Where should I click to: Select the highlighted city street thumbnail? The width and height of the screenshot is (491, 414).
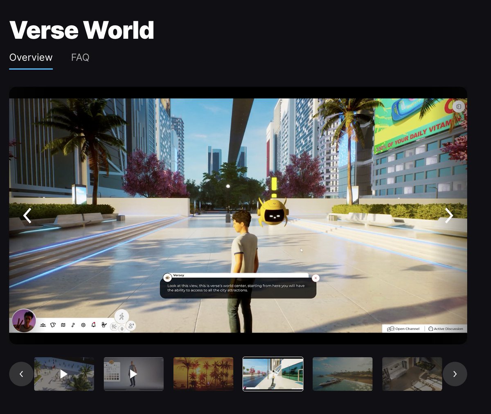(273, 374)
